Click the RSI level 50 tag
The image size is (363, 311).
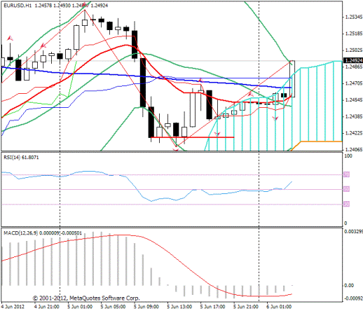coord(346,189)
